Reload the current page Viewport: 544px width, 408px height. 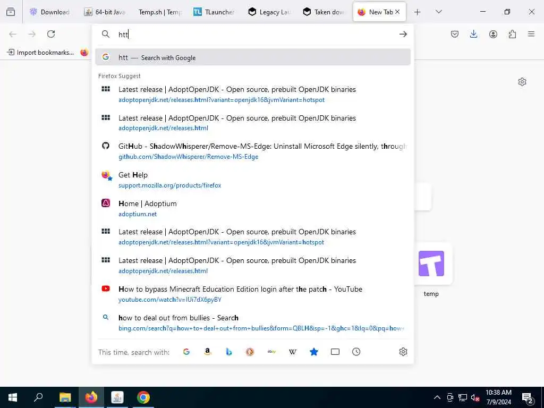(x=51, y=34)
